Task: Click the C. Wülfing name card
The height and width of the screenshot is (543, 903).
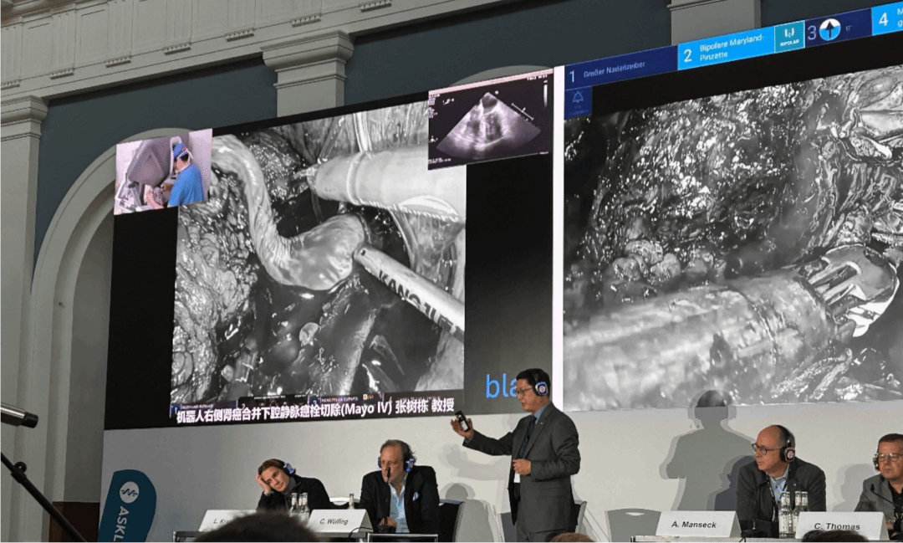Action: pos(339,521)
